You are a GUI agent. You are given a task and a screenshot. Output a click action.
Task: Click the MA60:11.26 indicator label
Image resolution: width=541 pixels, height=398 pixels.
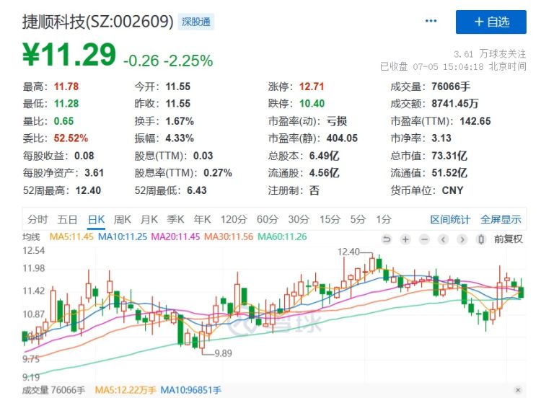(282, 237)
